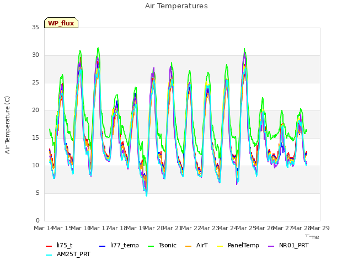Click the cyan AM25T_PRT legend color marker
Viewport: 353px width, 265px height.
tap(49, 255)
